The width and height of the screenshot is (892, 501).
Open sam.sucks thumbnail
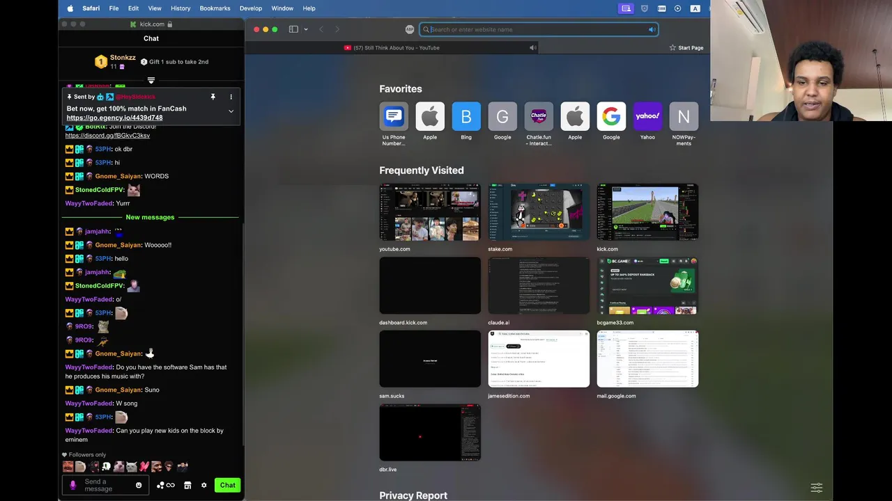pyautogui.click(x=430, y=359)
